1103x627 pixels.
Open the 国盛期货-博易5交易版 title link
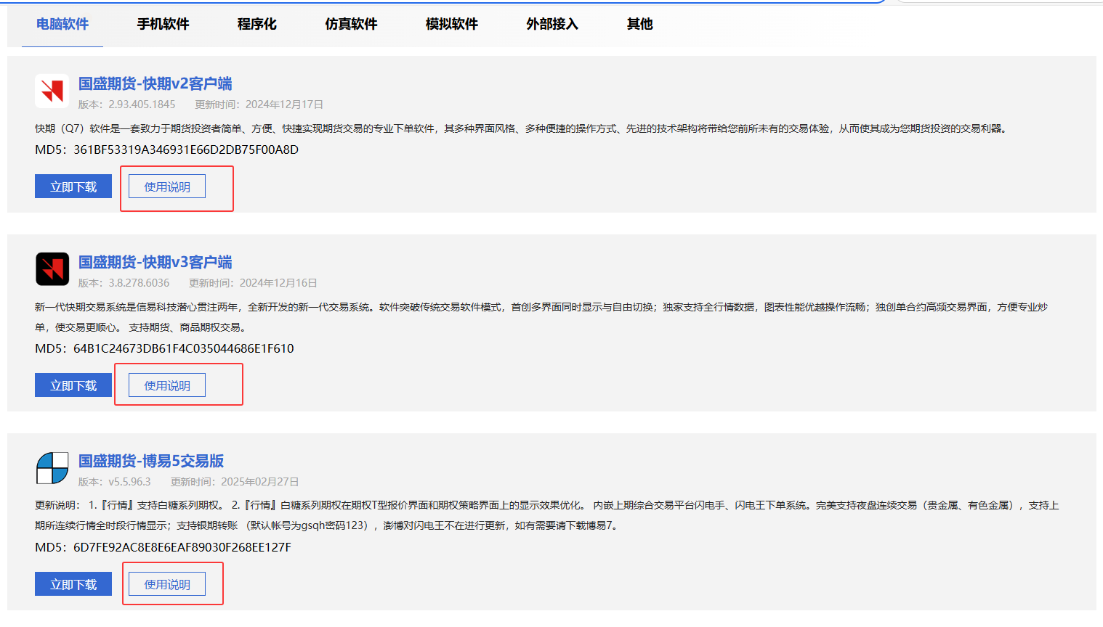click(x=151, y=461)
